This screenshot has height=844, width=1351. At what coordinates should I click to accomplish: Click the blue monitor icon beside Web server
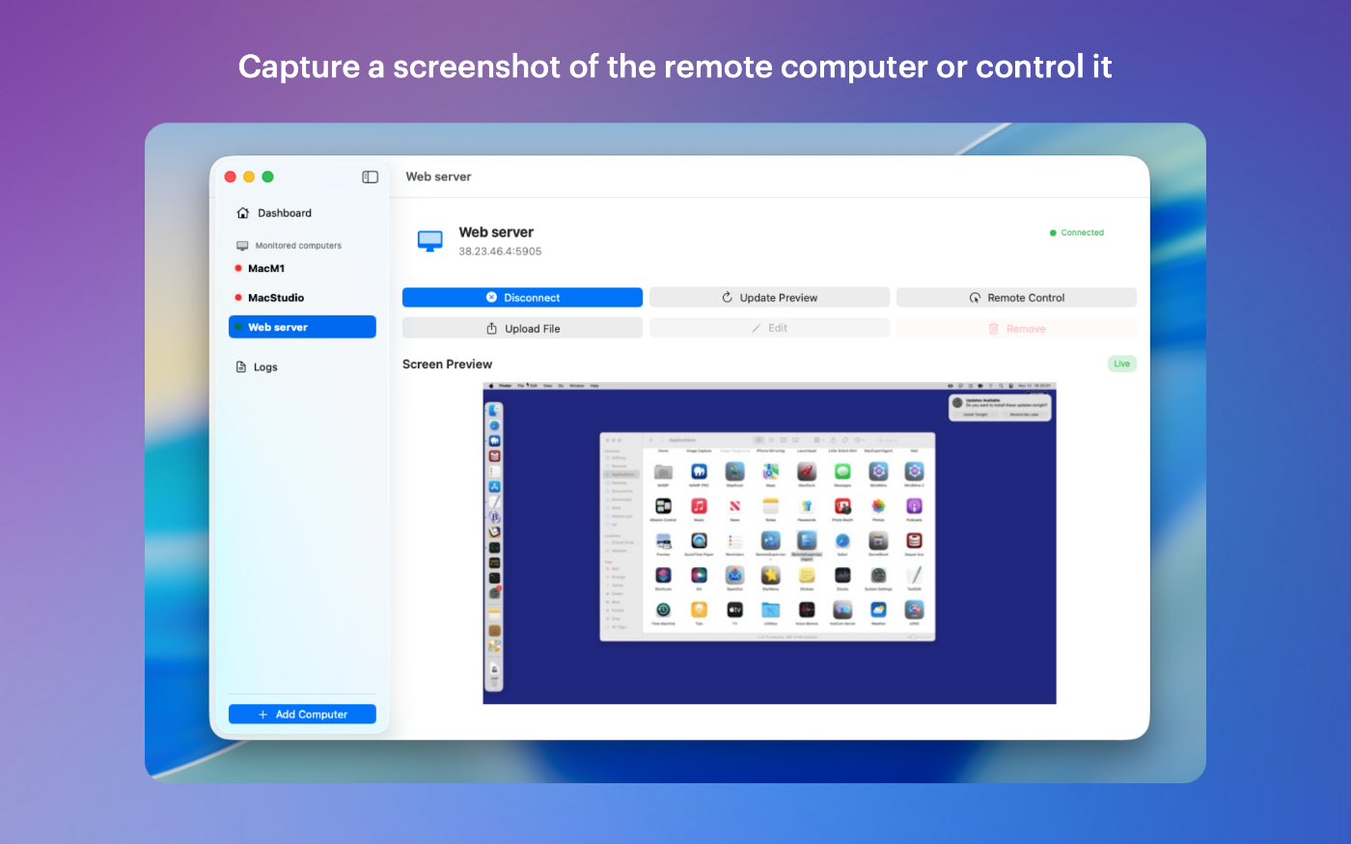tap(429, 240)
